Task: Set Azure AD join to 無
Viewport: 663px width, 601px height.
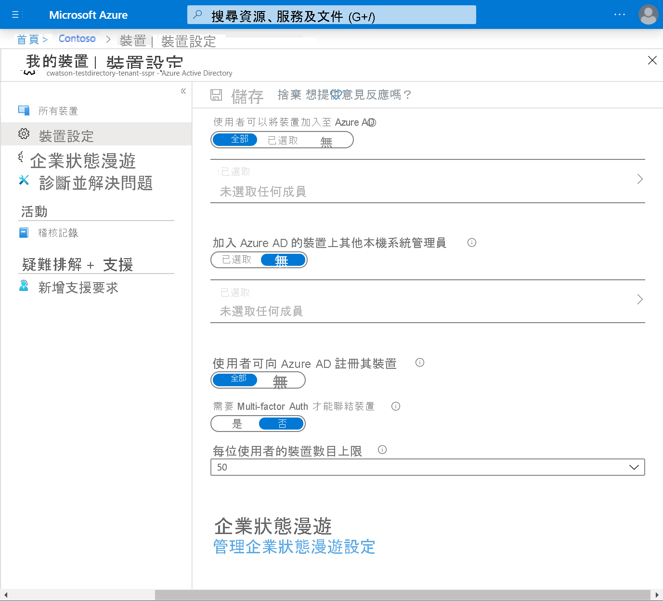Action: (x=326, y=141)
